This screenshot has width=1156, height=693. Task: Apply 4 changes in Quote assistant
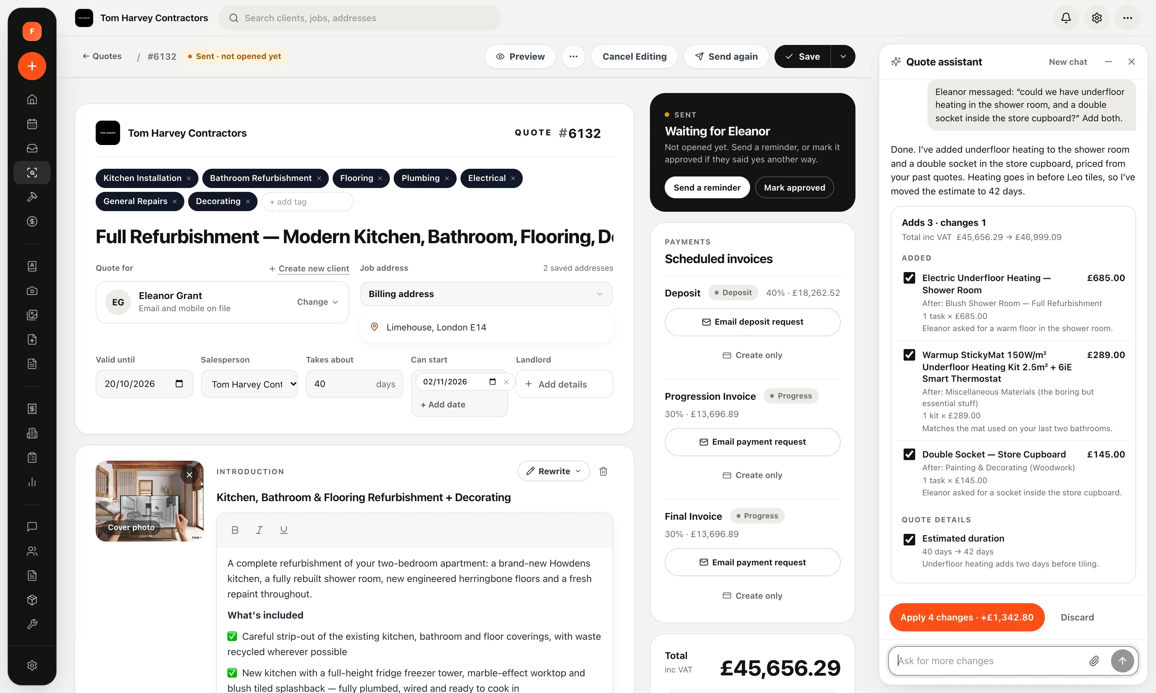pyautogui.click(x=967, y=617)
